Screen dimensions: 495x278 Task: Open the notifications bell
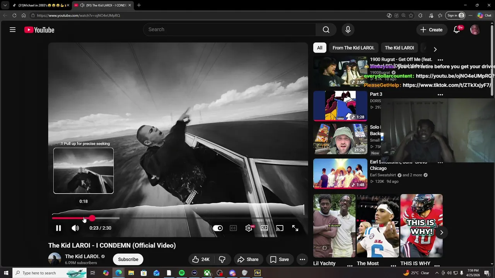[x=457, y=30]
